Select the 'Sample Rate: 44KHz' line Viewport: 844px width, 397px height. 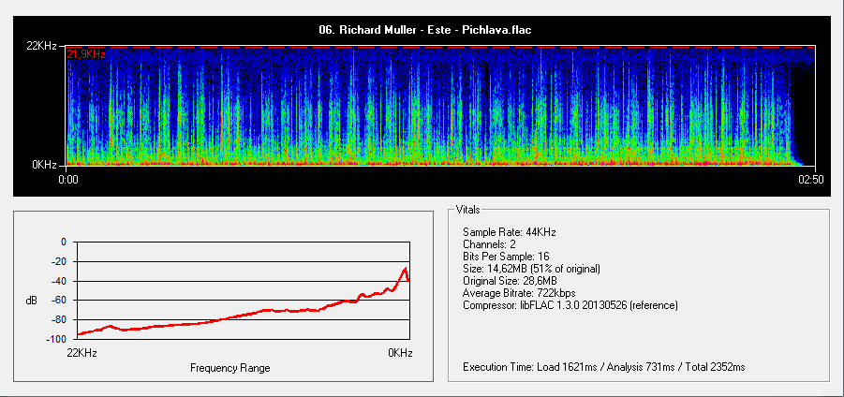tap(510, 231)
